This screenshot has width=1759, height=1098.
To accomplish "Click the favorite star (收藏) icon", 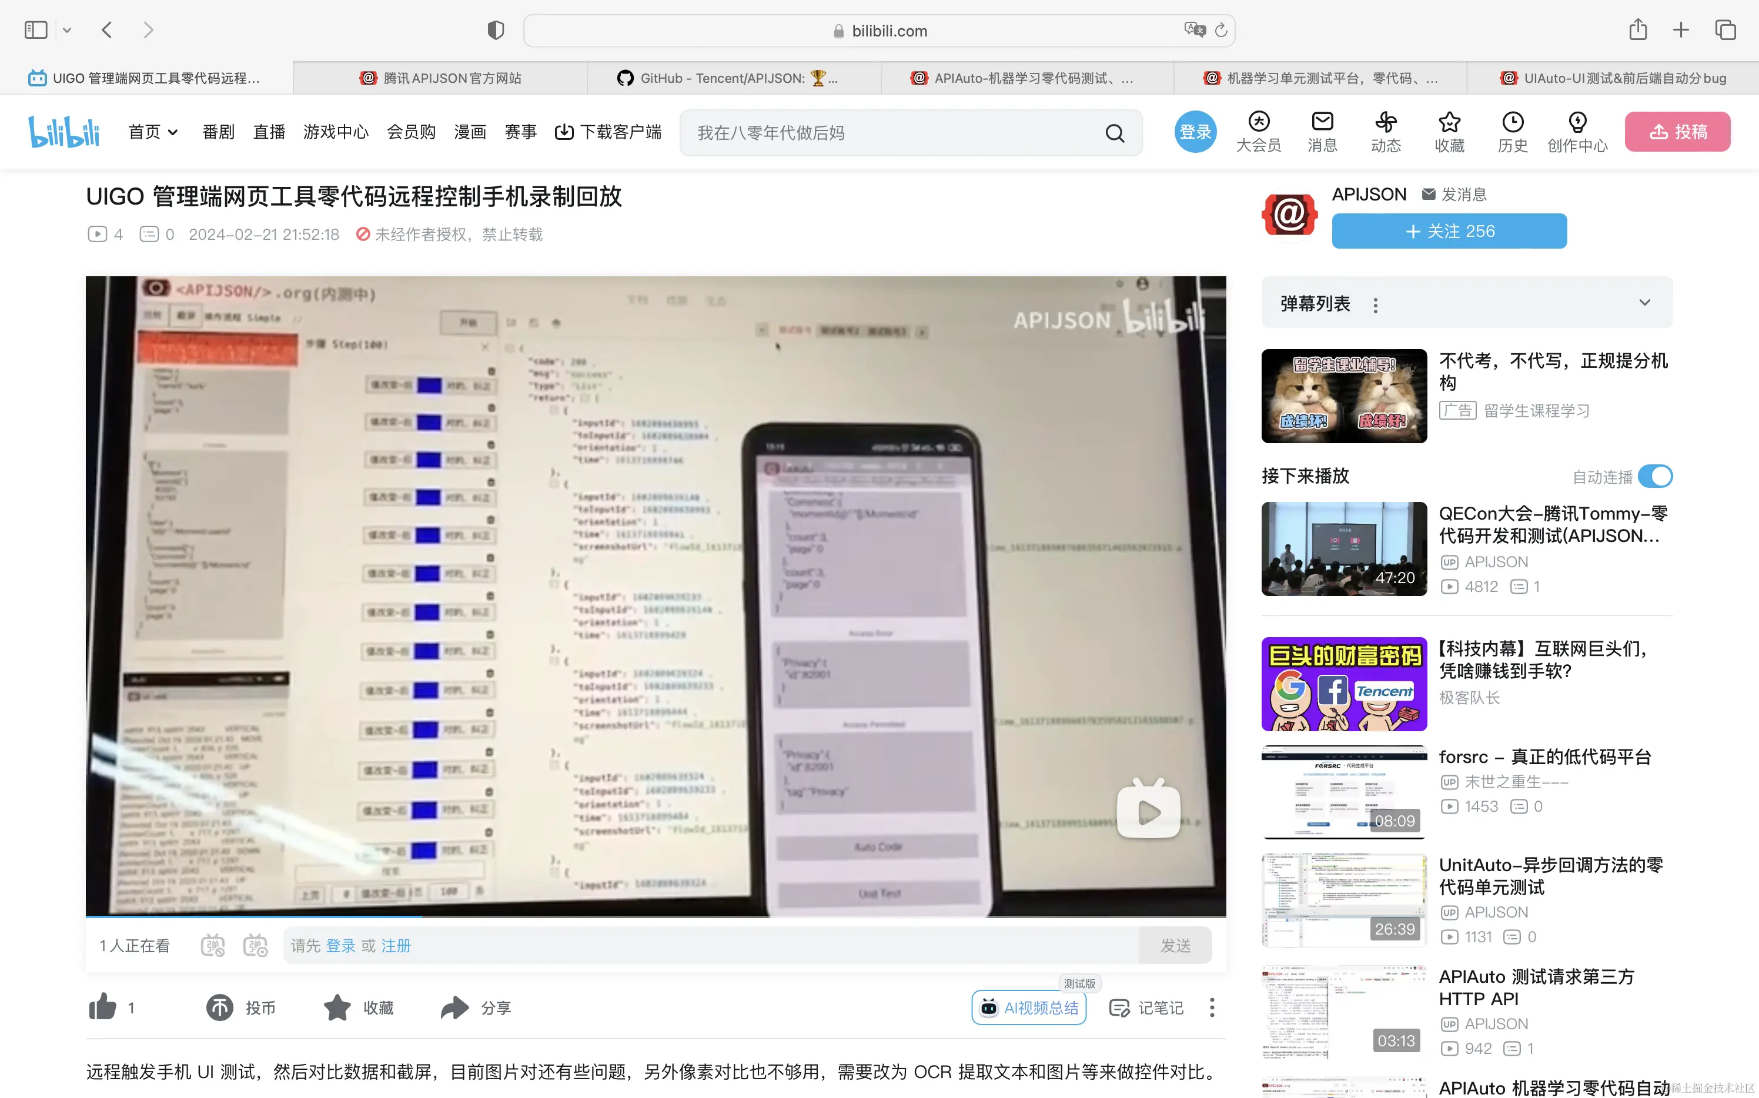I will coord(337,1007).
